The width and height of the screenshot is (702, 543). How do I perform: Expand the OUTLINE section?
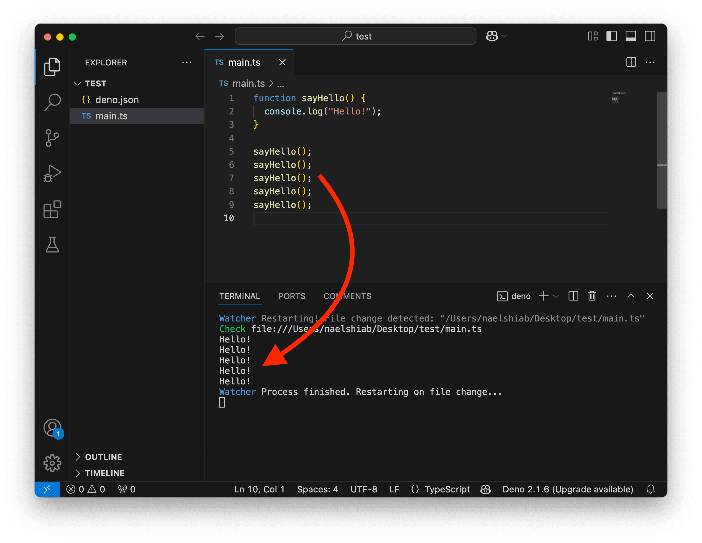[x=137, y=457]
